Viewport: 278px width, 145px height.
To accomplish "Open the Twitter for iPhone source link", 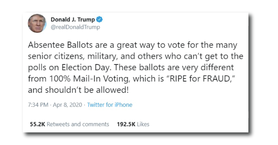I will point(110,105).
